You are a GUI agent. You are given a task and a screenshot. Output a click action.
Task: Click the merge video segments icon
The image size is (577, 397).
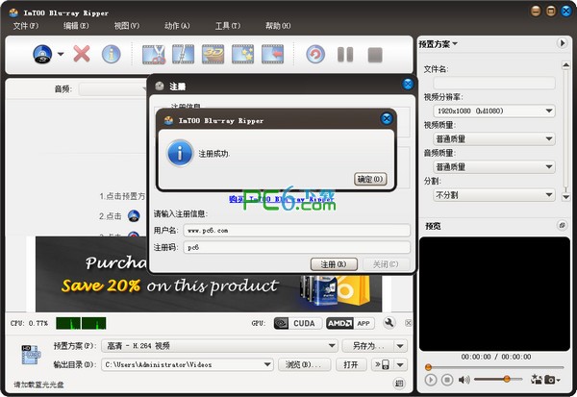183,55
